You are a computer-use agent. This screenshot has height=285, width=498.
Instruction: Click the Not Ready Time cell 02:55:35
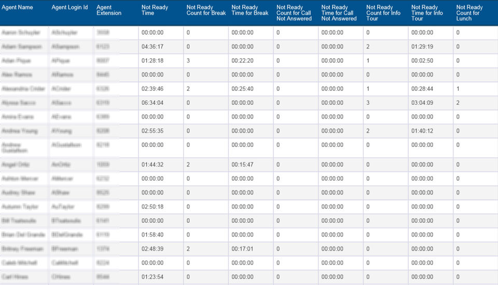tap(153, 131)
